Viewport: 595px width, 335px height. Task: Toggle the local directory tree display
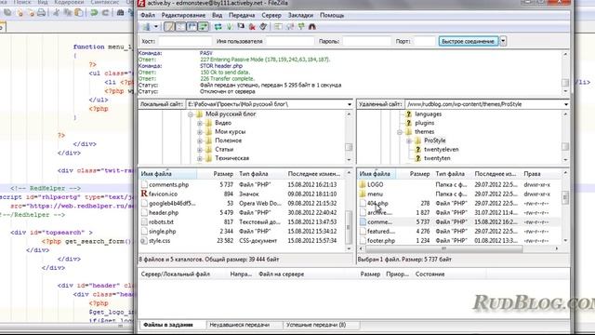[180, 27]
